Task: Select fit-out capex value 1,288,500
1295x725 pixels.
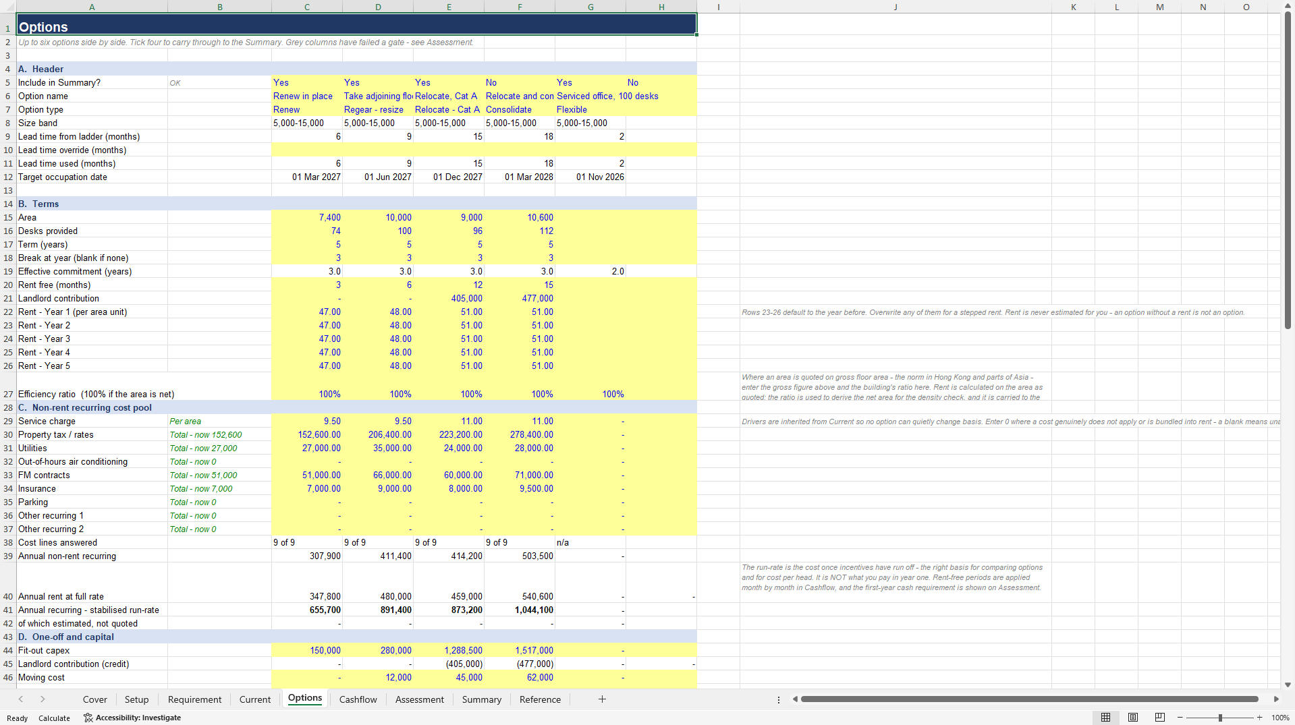Action: pyautogui.click(x=449, y=650)
